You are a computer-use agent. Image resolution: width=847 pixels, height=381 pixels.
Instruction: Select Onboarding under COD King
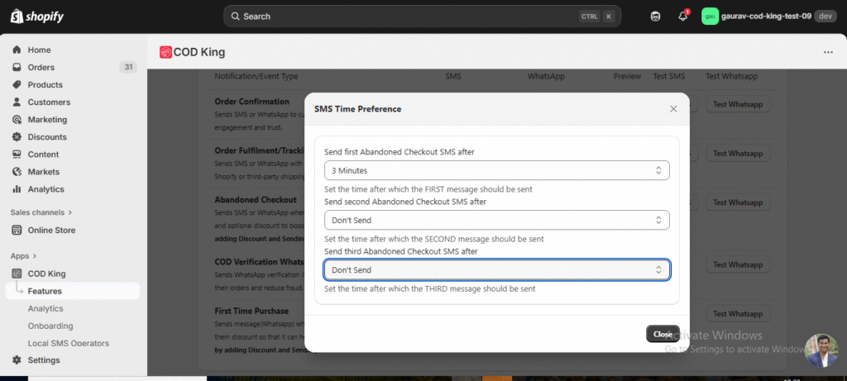(x=50, y=326)
